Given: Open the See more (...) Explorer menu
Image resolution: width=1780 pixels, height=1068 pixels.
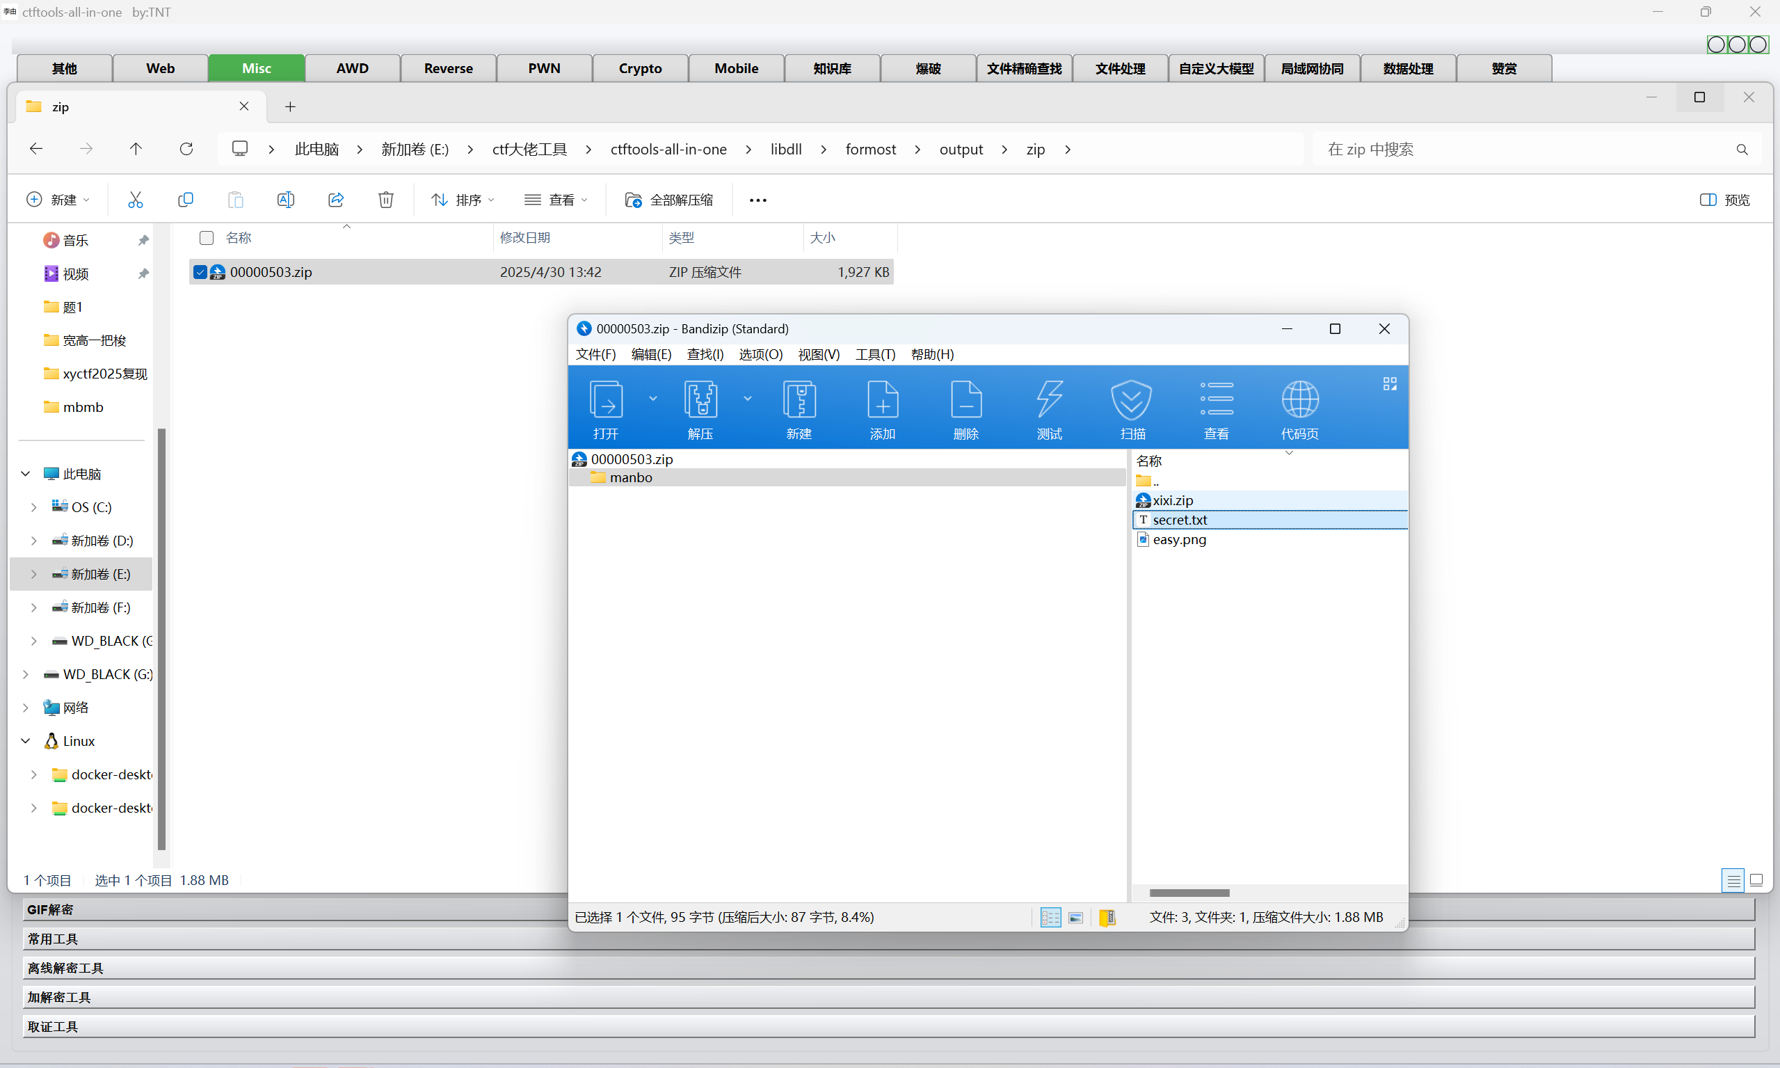Looking at the screenshot, I should (757, 200).
